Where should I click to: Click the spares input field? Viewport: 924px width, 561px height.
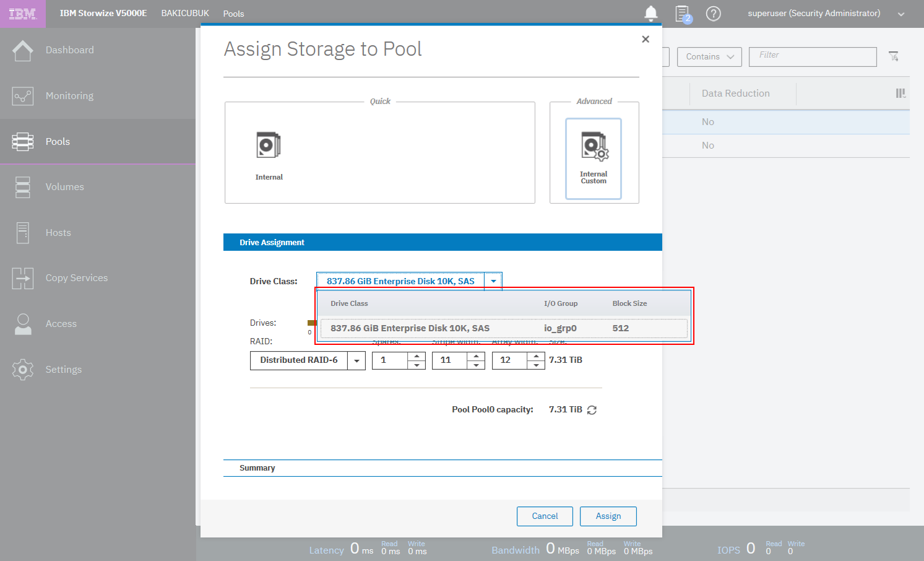(x=390, y=360)
